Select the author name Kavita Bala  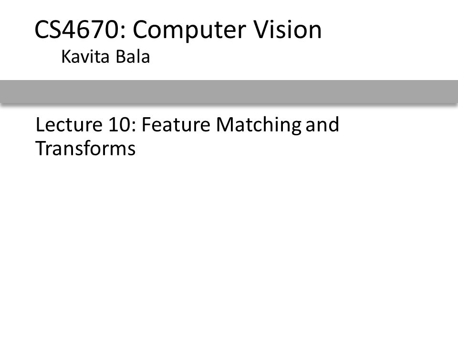coord(105,57)
